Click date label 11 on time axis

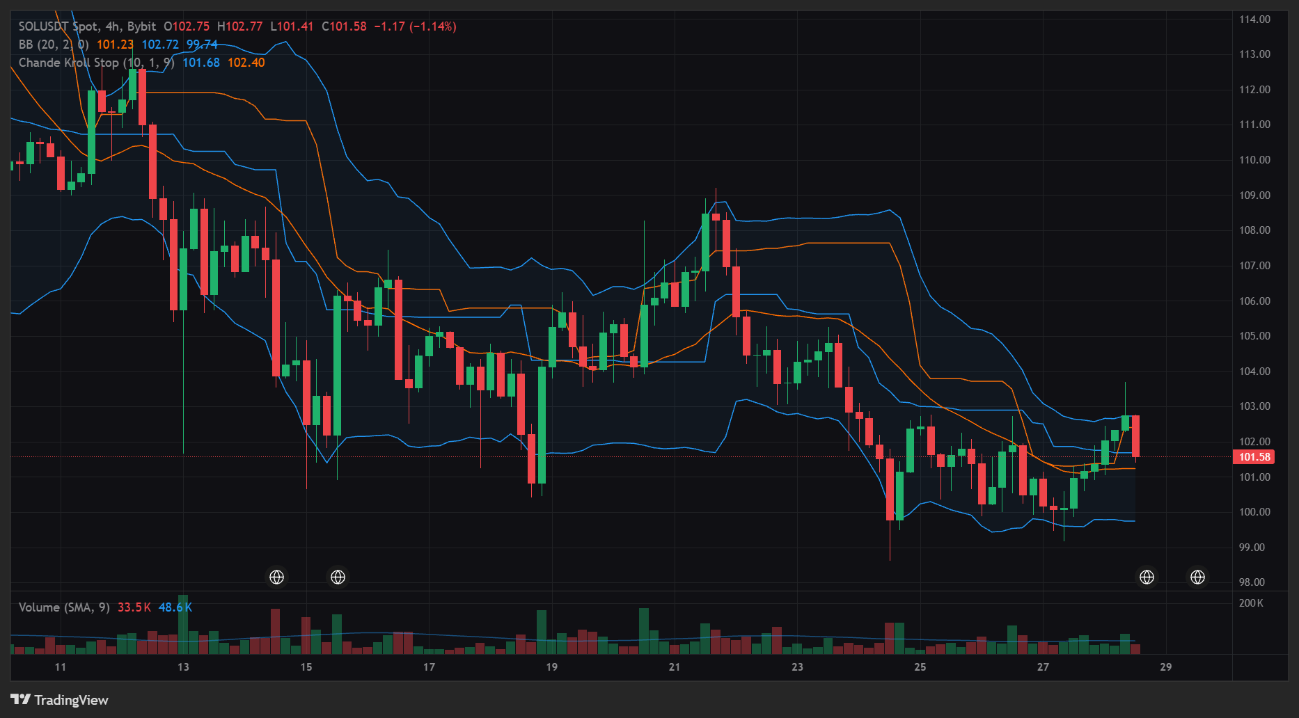61,667
